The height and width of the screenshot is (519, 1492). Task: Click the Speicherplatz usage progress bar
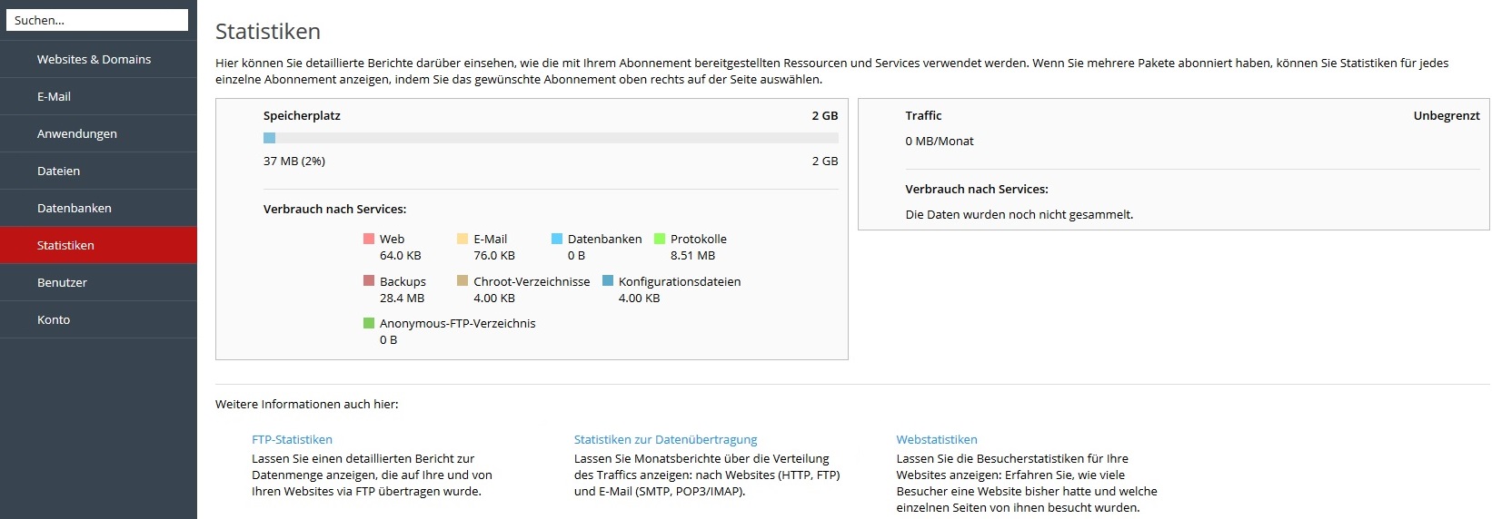[x=551, y=138]
